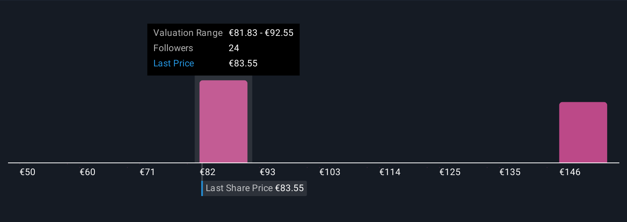This screenshot has width=627, height=222.
Task: Click the followers count 24
Action: pyautogui.click(x=234, y=48)
